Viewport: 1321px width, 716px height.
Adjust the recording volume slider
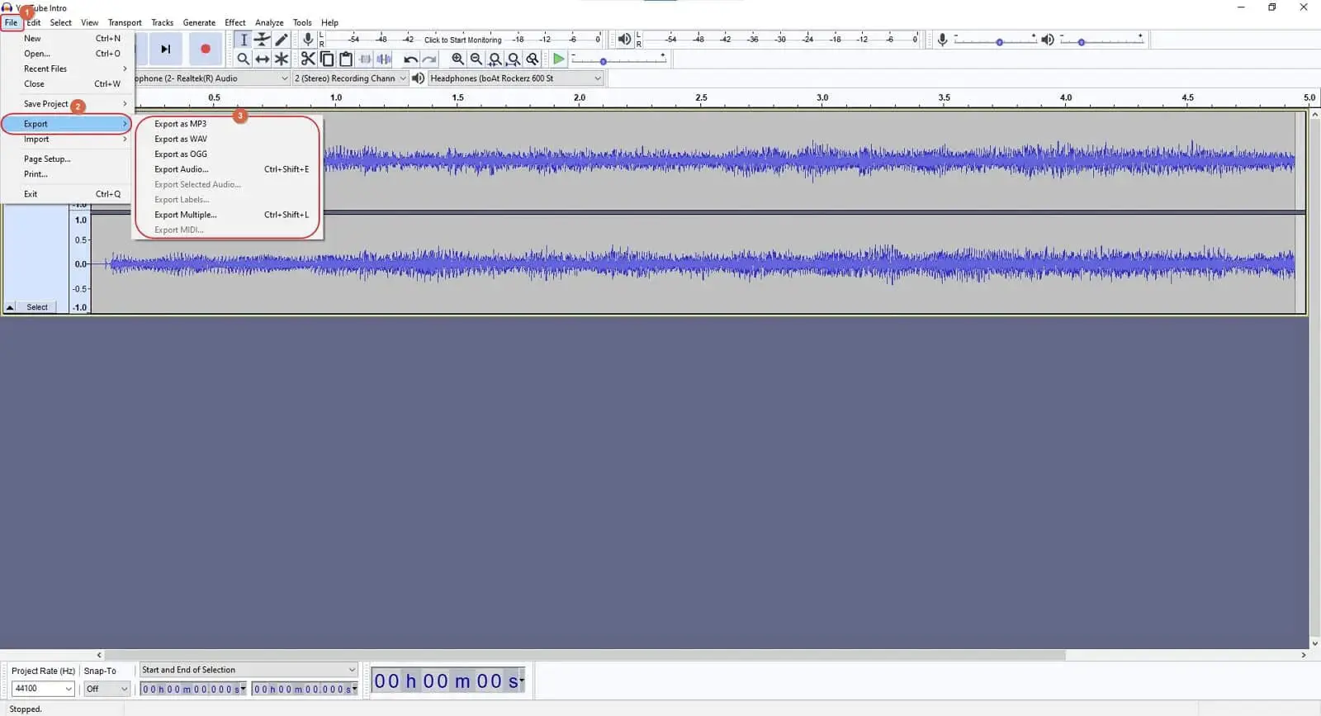click(995, 40)
